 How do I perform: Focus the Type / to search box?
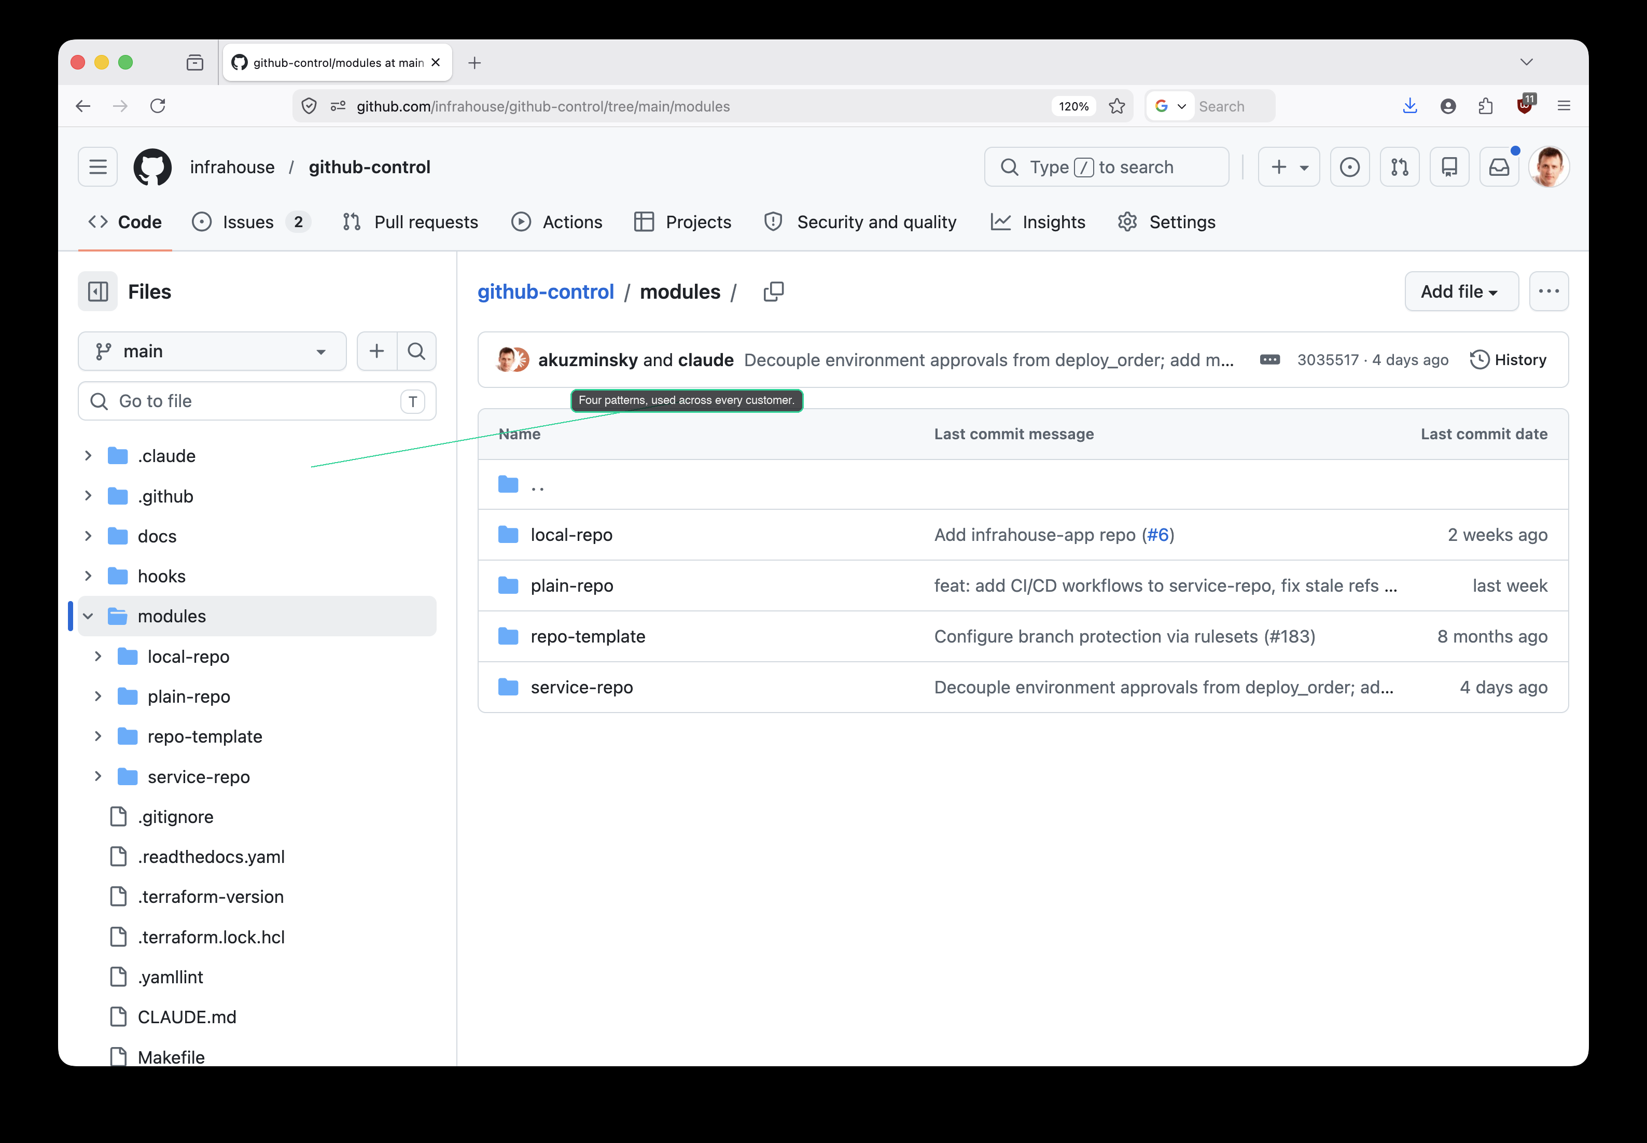[1106, 167]
